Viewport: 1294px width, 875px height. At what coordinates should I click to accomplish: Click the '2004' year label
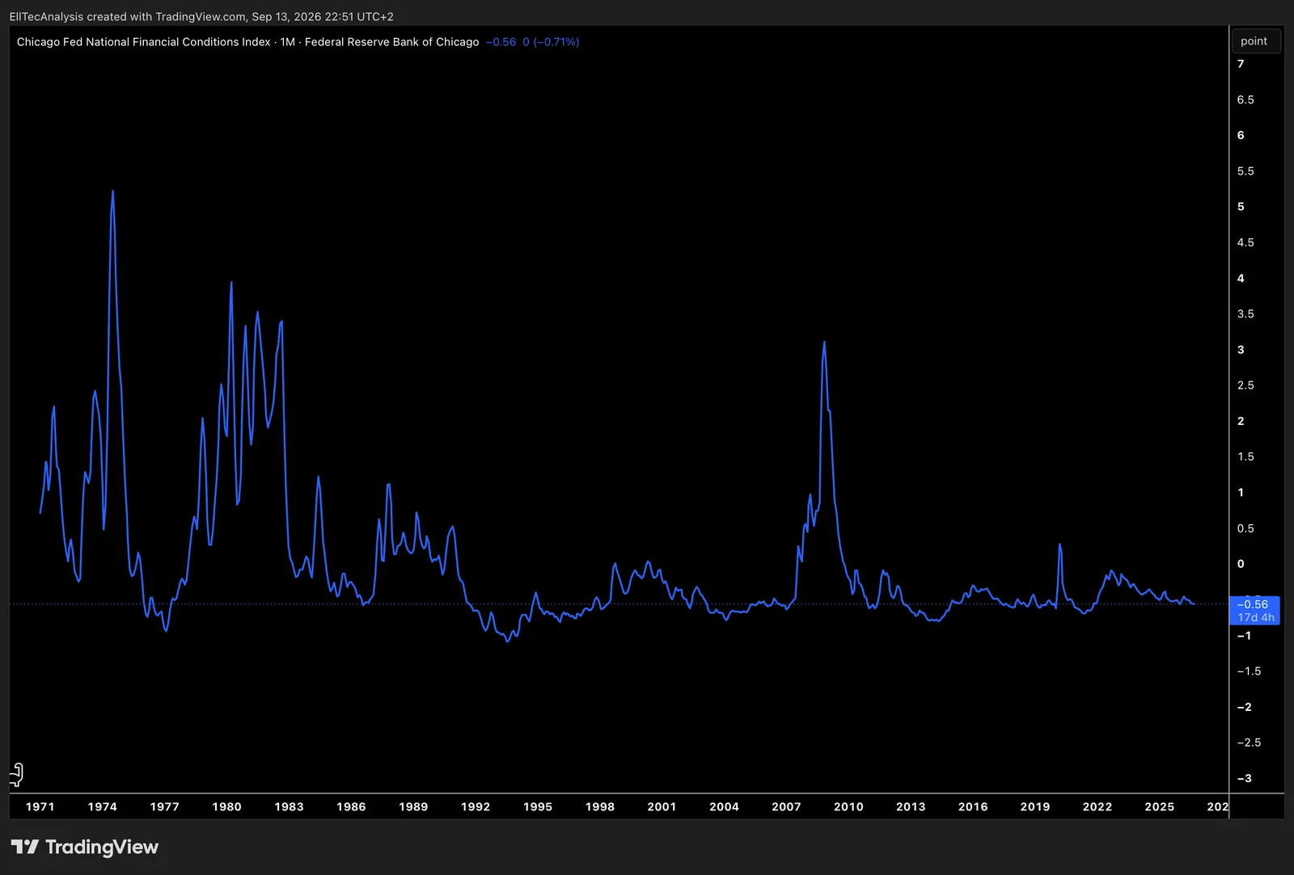point(724,806)
